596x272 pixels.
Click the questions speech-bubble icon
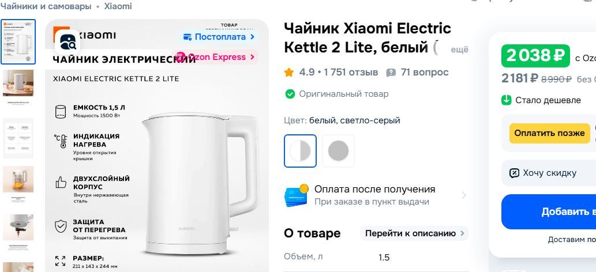(x=391, y=73)
